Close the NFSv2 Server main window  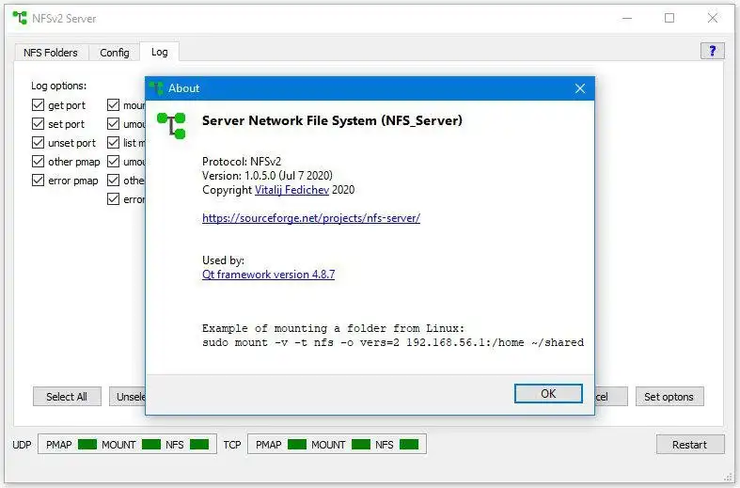(x=713, y=18)
